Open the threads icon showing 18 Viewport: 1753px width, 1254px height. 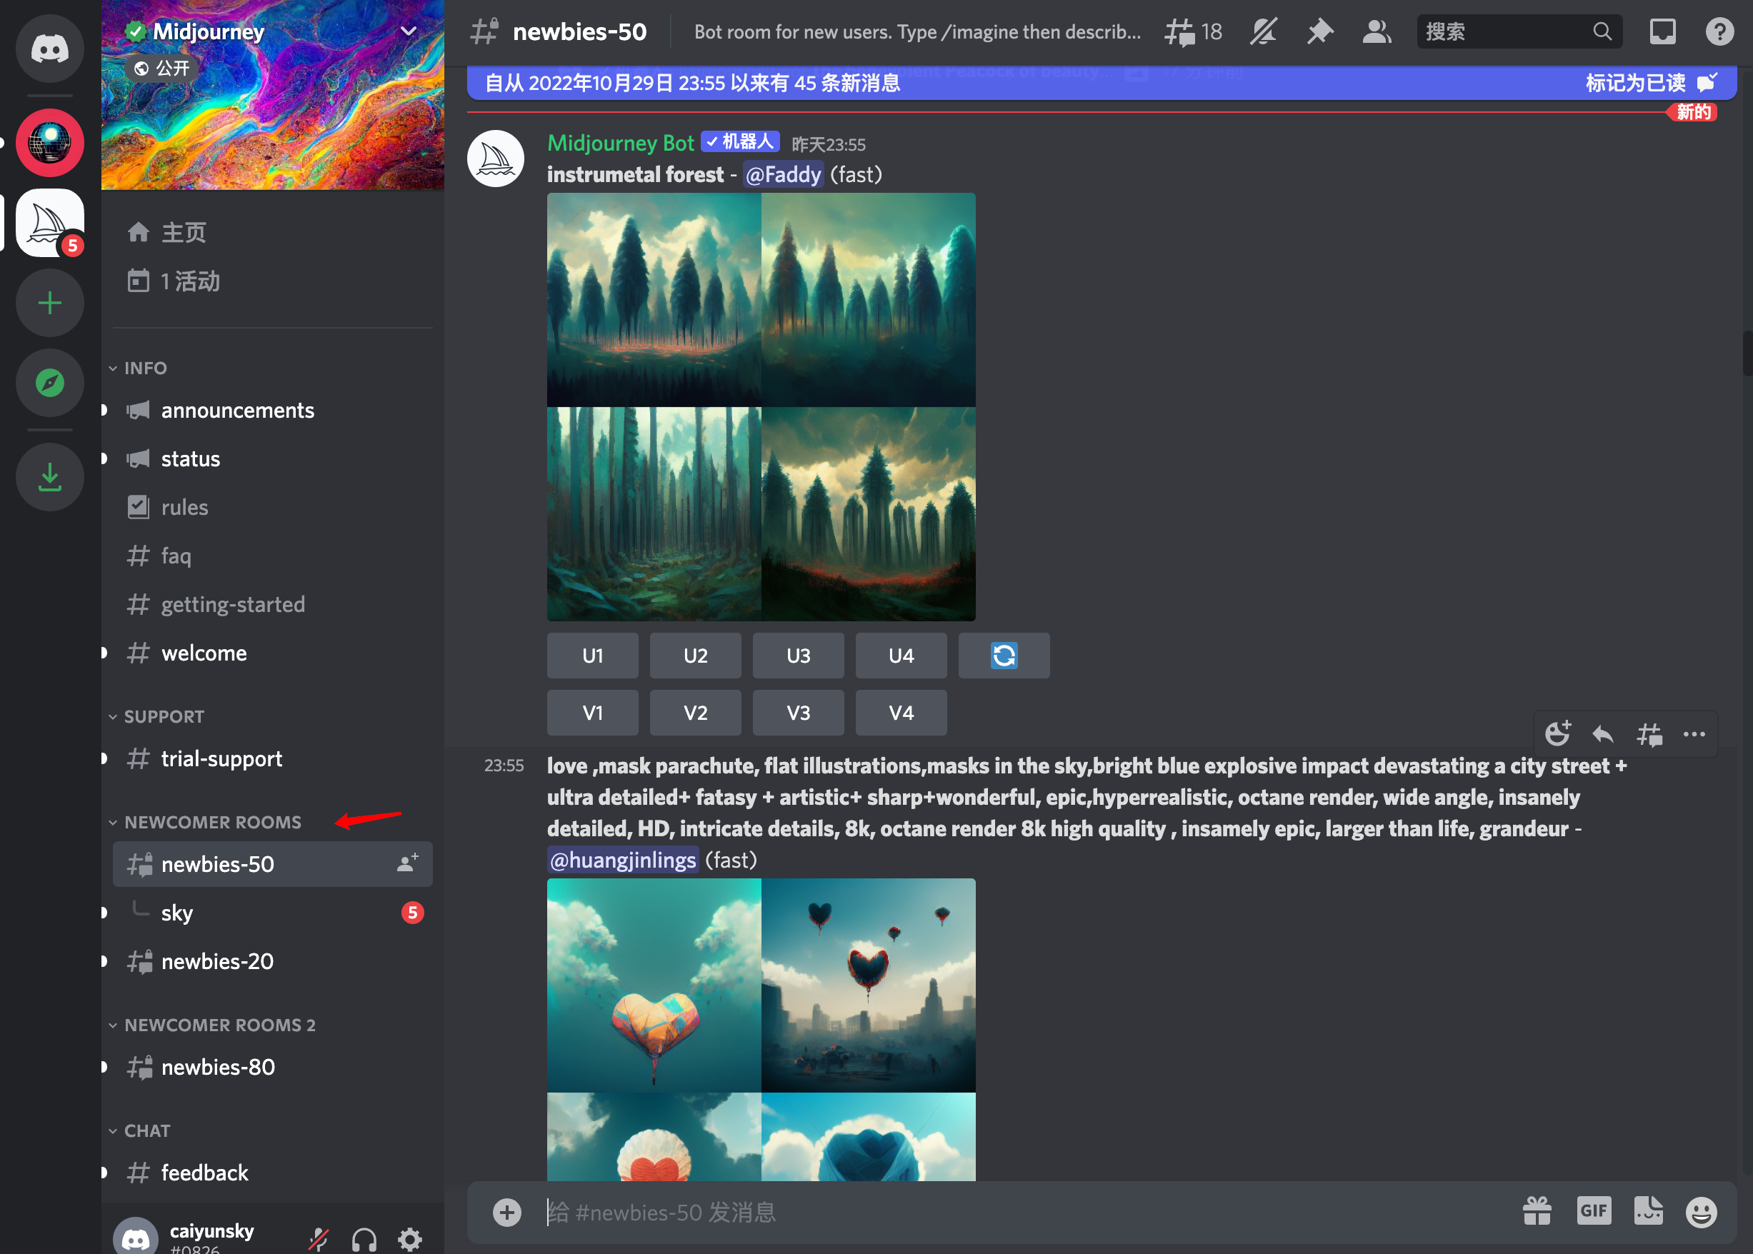tap(1193, 31)
